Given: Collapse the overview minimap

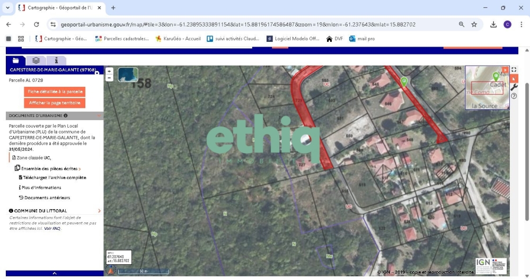Looking at the screenshot, I should [x=505, y=69].
